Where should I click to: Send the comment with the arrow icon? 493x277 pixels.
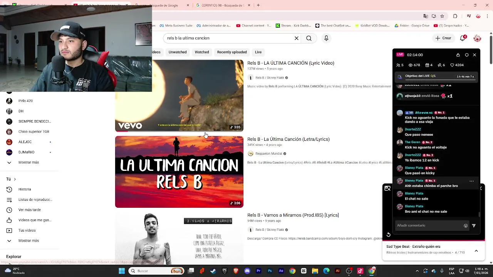[x=474, y=226]
